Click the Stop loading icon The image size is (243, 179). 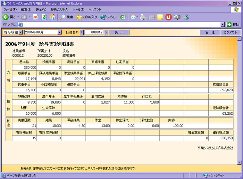(x=35, y=17)
